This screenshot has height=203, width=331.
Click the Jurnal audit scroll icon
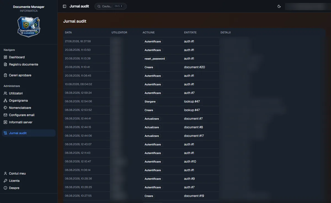point(6,133)
